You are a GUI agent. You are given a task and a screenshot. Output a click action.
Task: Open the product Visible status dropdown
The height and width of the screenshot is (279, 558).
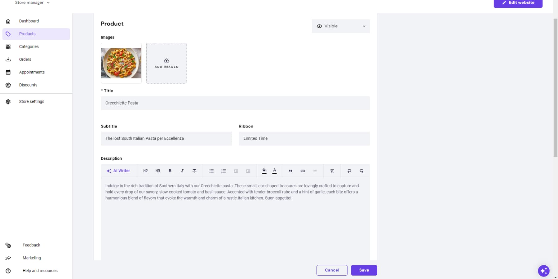coord(340,26)
